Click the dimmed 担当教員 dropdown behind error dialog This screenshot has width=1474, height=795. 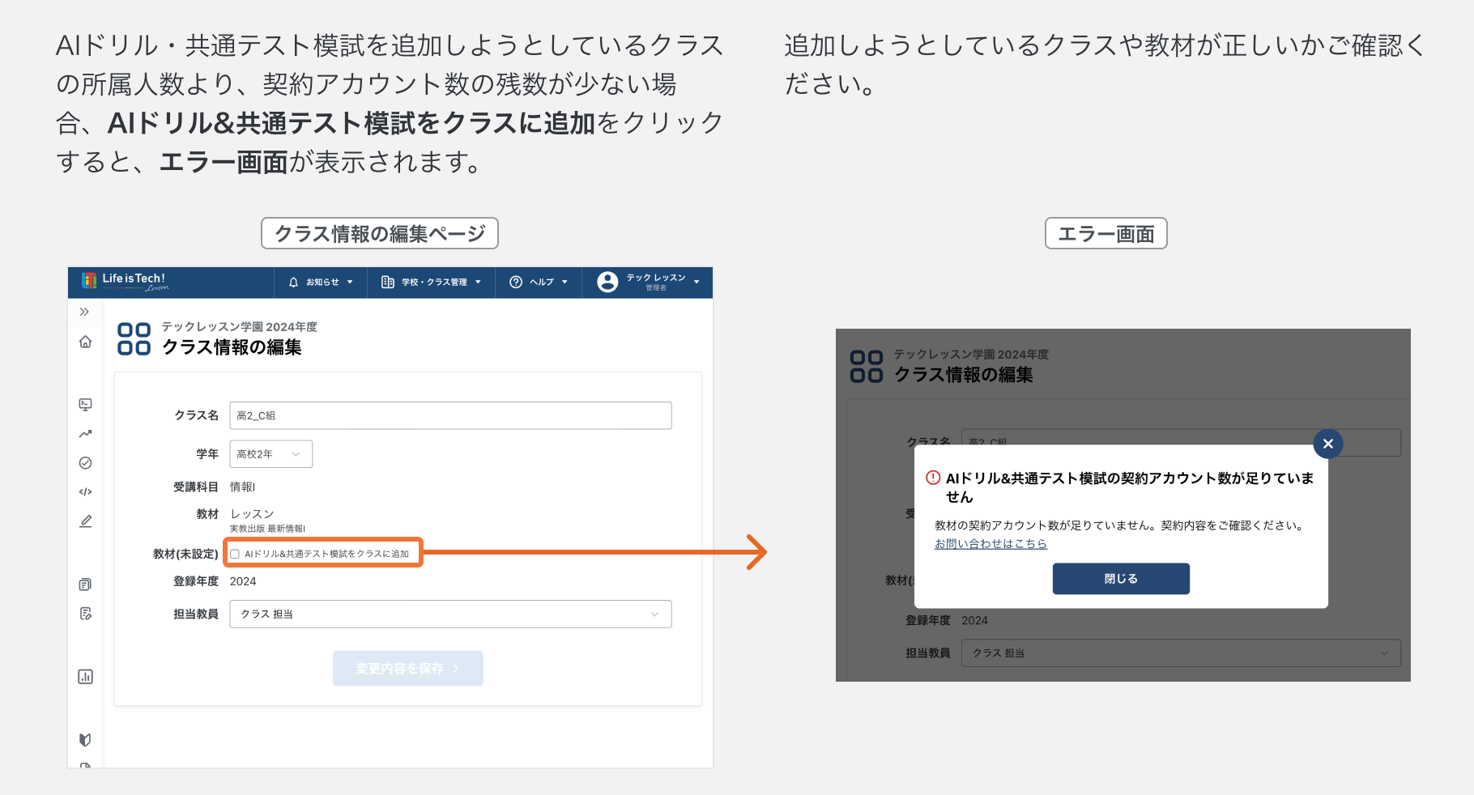click(1181, 653)
